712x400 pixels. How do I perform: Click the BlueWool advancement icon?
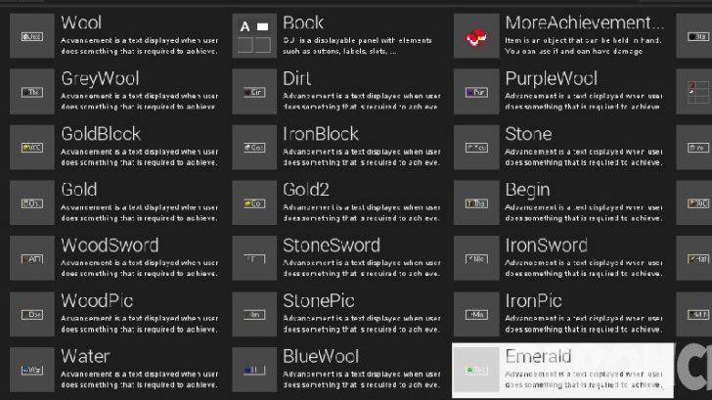254,370
